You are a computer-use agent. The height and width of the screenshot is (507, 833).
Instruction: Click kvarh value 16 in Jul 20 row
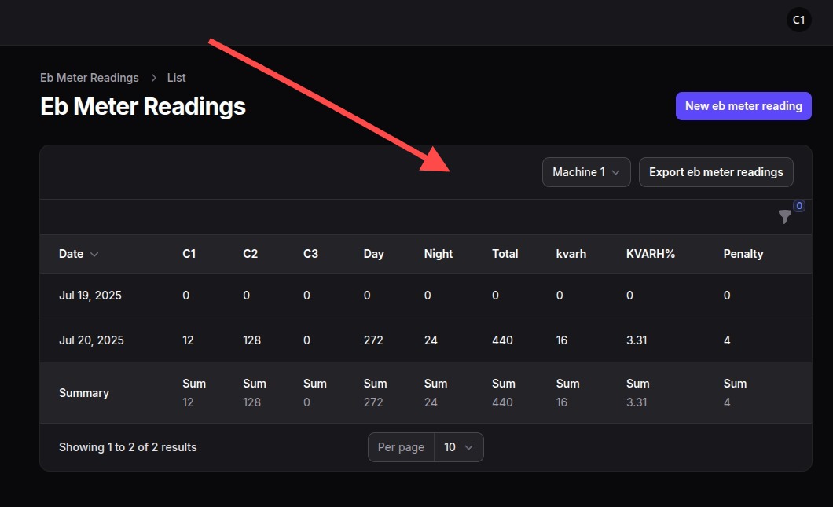click(562, 340)
